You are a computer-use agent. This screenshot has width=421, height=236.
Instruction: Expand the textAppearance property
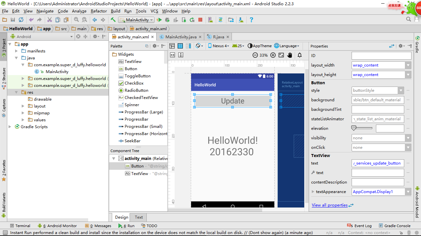click(x=313, y=192)
